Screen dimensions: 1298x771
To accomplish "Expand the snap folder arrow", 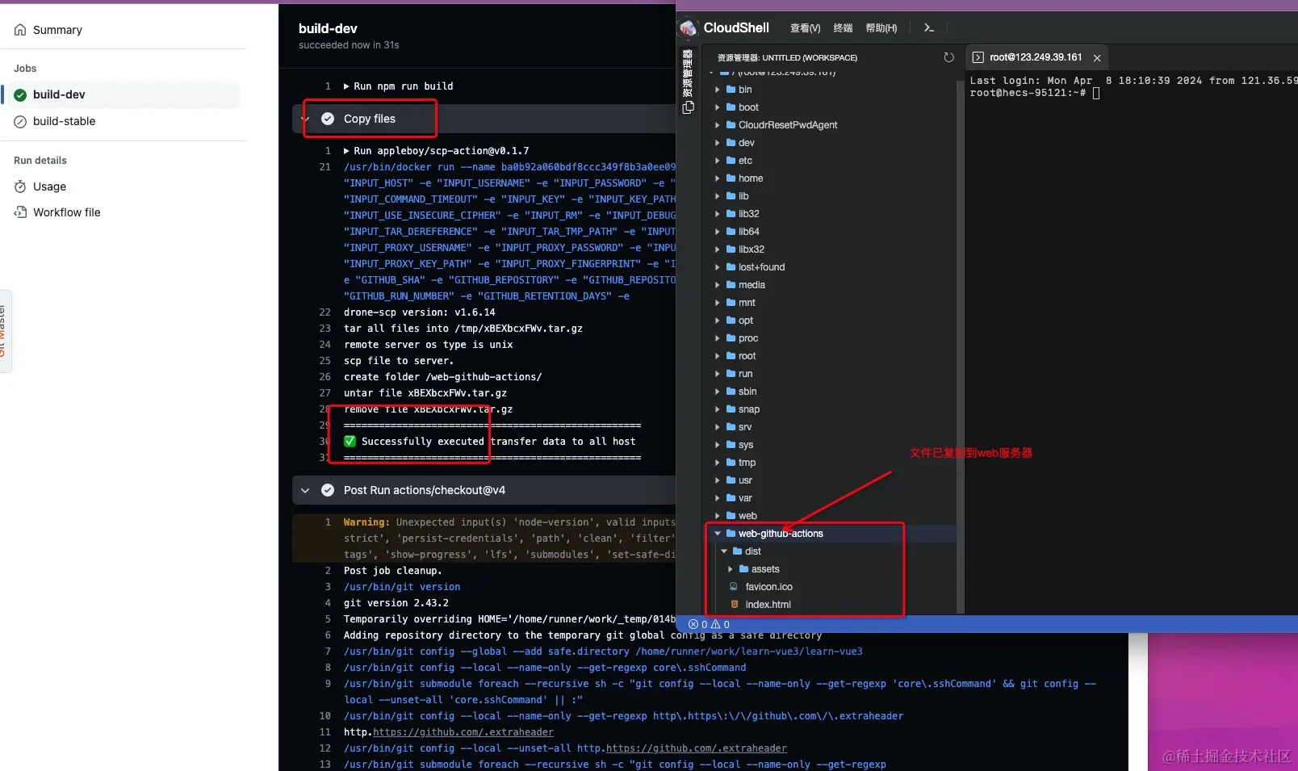I will point(718,409).
